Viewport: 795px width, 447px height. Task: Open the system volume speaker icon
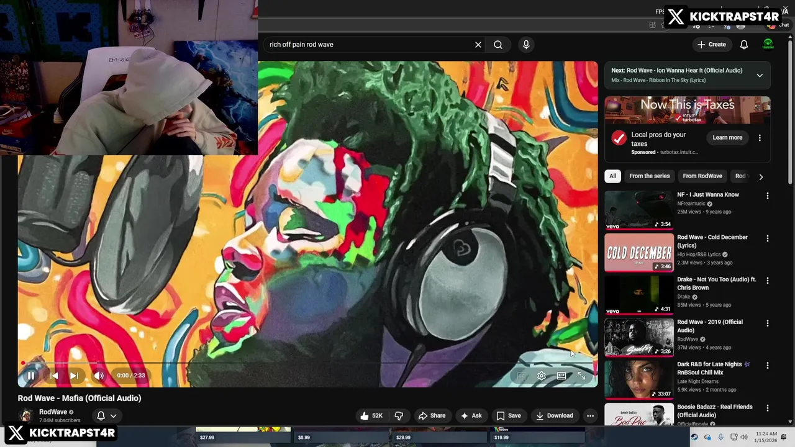pyautogui.click(x=744, y=437)
